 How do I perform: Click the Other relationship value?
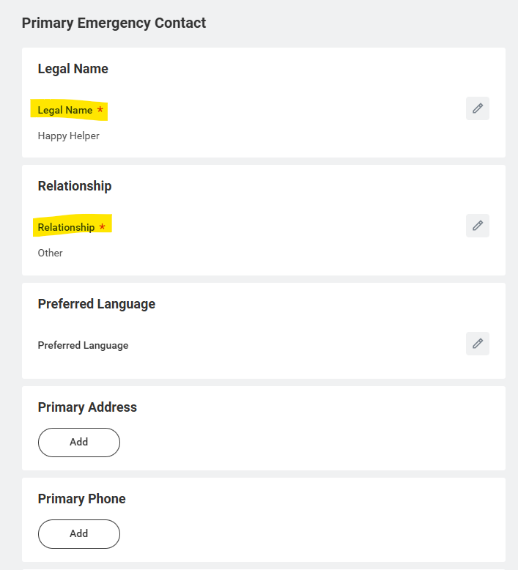(51, 253)
